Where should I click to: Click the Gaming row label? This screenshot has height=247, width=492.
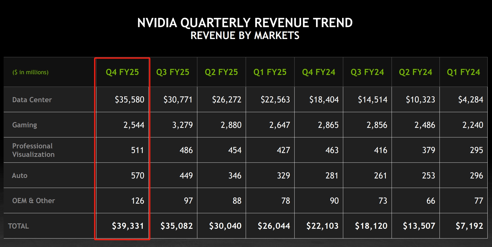25,125
